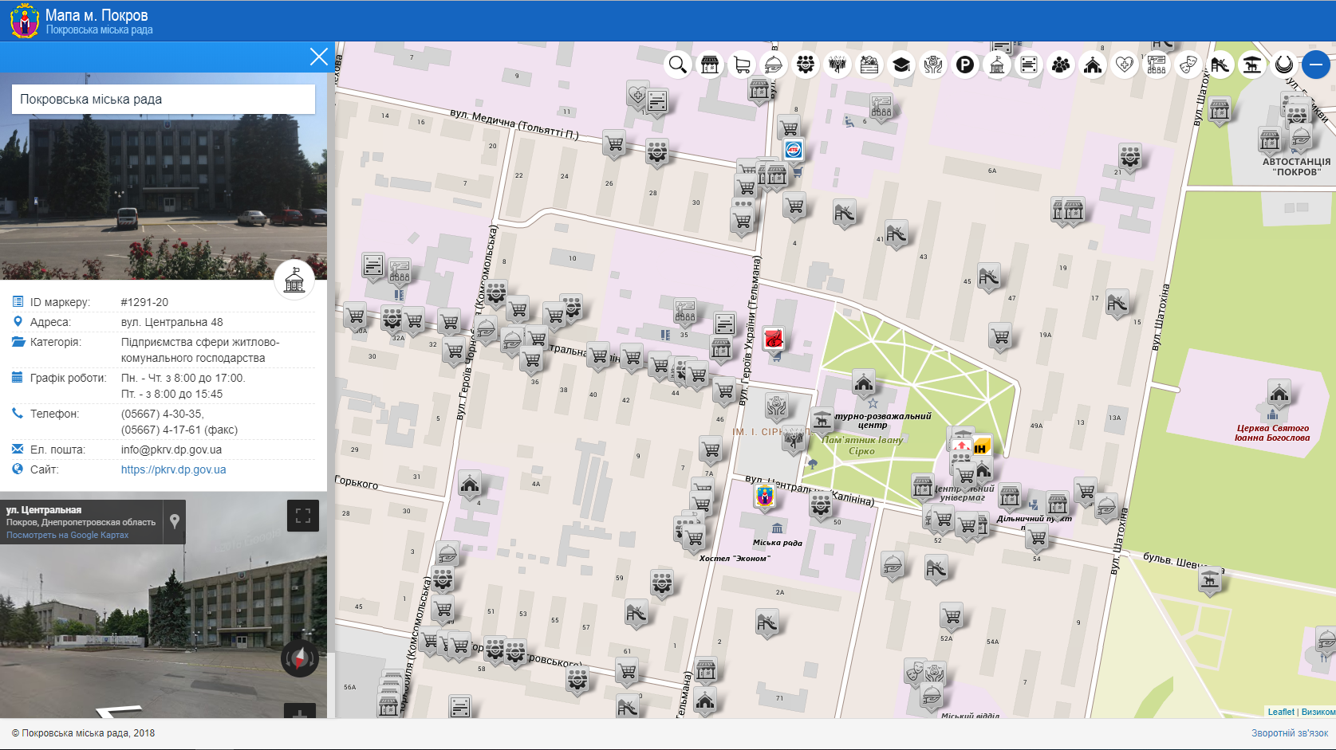Filter by carousel recreation icon
The height and width of the screenshot is (750, 1336).
click(1252, 65)
